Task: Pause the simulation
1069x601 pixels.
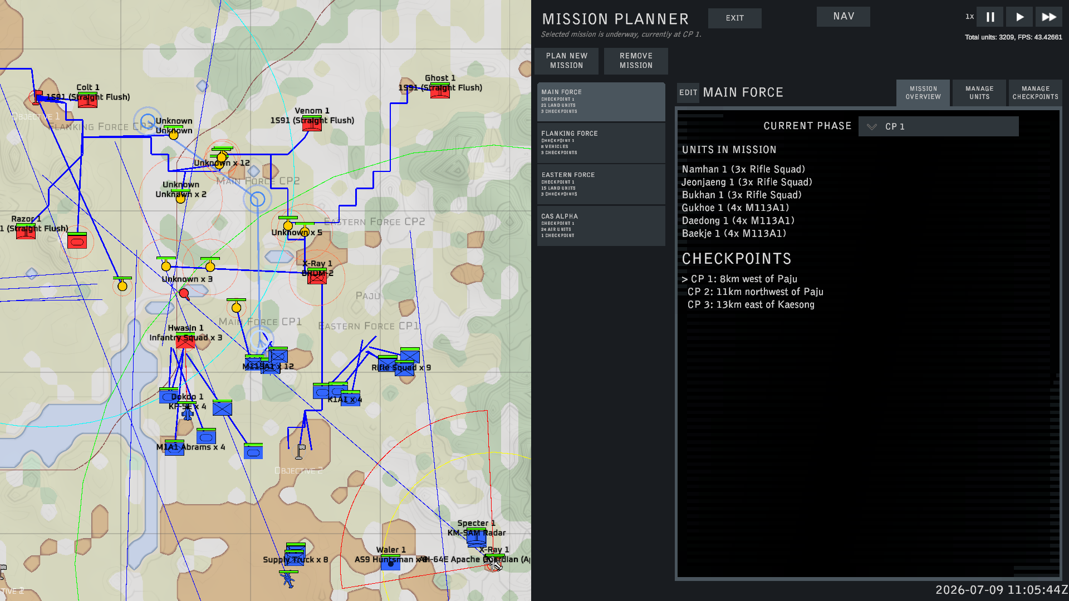Action: (990, 17)
